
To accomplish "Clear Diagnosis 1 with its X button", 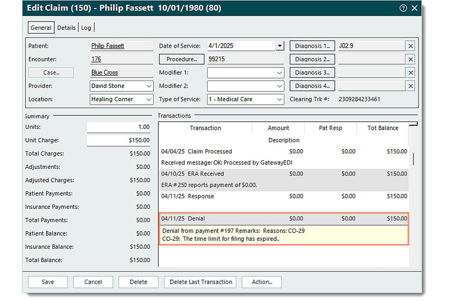I will (x=410, y=46).
